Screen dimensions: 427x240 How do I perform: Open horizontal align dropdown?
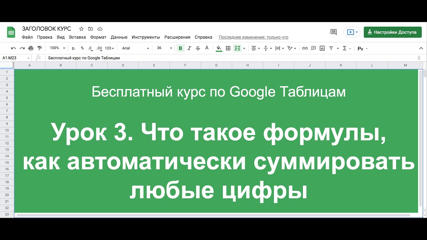(256, 48)
